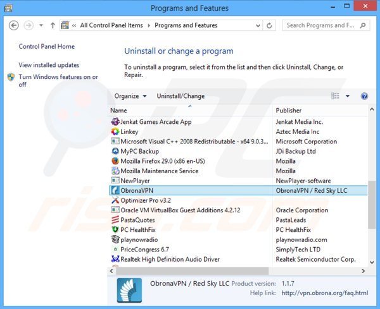Select Mozilla Firefox 29.0 (x86 en-US)
380x309 pixels.
163,161
